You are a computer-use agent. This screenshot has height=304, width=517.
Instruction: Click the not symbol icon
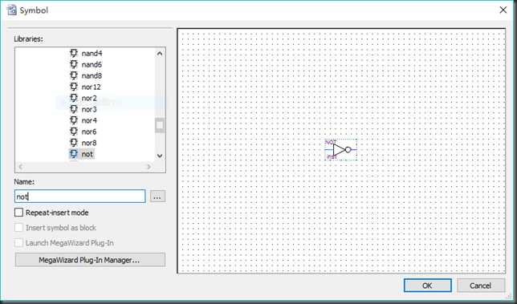pos(74,154)
